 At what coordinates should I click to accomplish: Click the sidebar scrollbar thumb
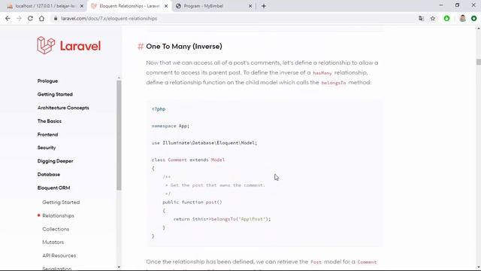pos(119,135)
